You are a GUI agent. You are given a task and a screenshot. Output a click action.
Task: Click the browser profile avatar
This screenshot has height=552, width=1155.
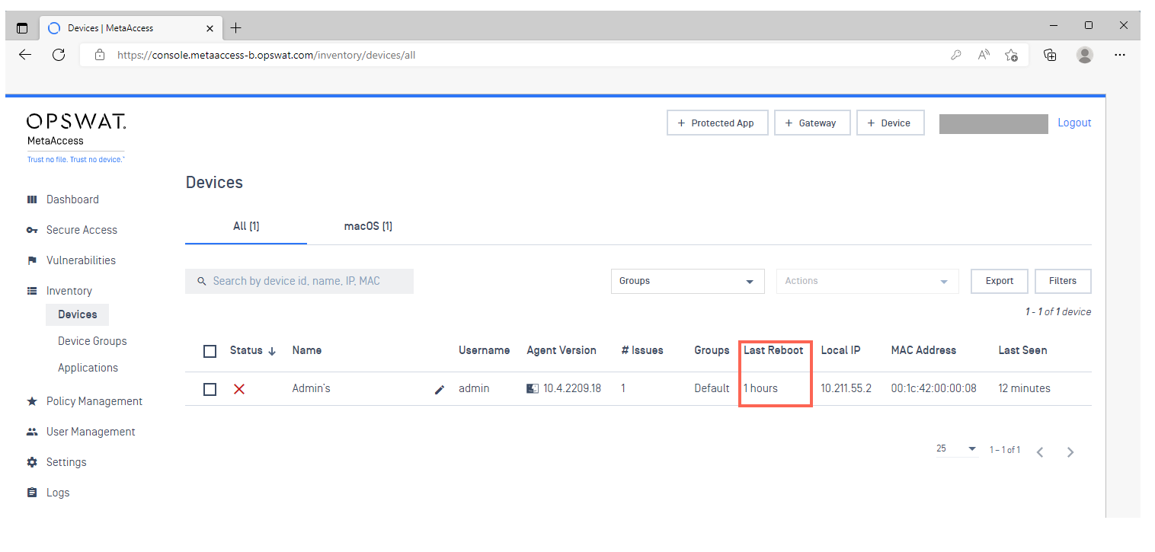click(1085, 55)
